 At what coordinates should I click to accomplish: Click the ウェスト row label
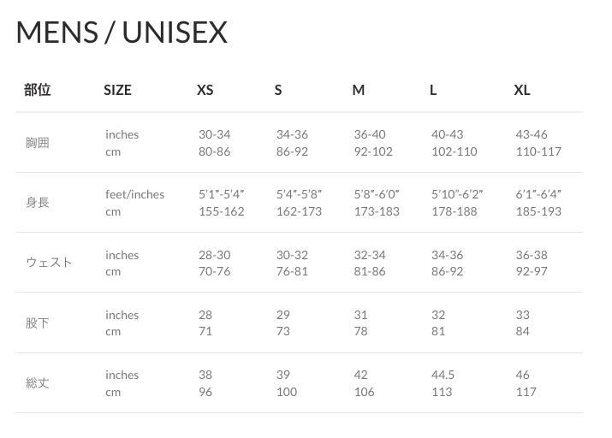coord(49,262)
